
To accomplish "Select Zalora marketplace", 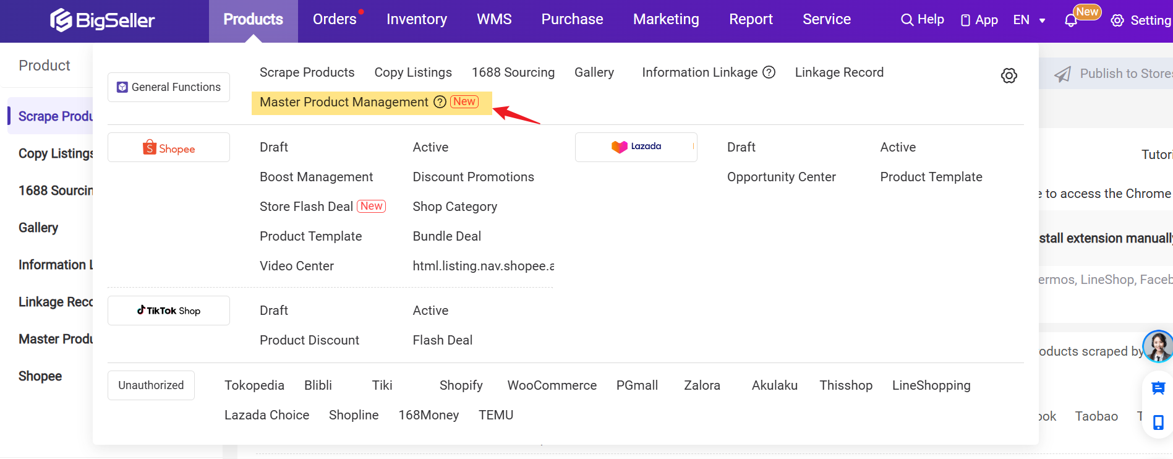I will pyautogui.click(x=702, y=385).
